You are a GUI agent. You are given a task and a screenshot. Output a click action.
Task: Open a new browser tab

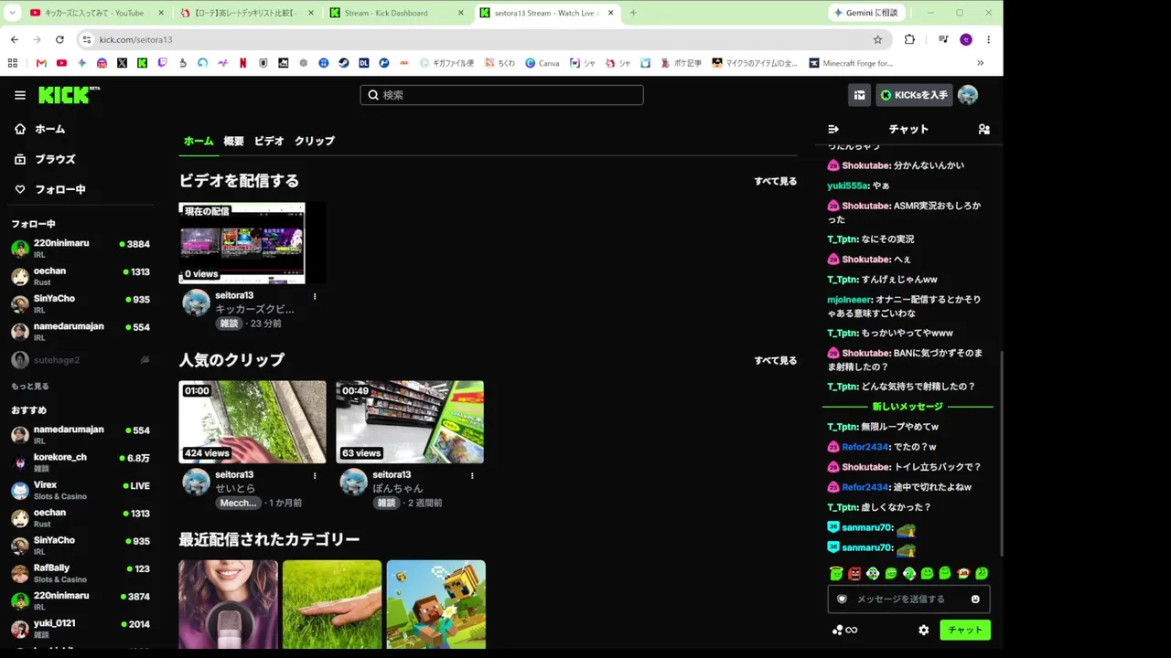(633, 13)
